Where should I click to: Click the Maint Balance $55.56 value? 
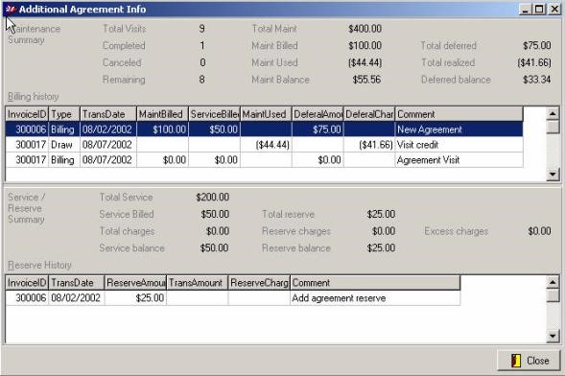pyautogui.click(x=366, y=80)
